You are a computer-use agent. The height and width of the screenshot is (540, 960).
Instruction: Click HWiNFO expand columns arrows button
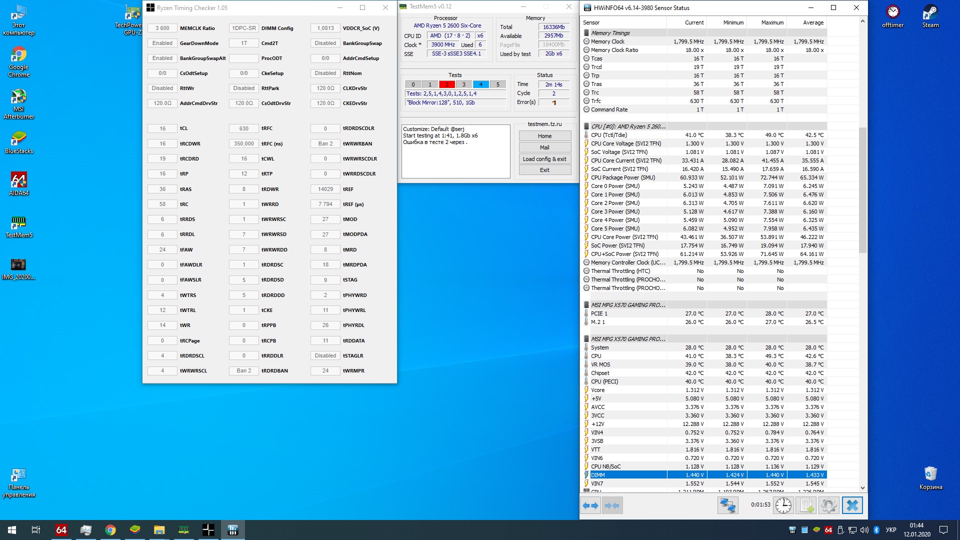(x=590, y=505)
